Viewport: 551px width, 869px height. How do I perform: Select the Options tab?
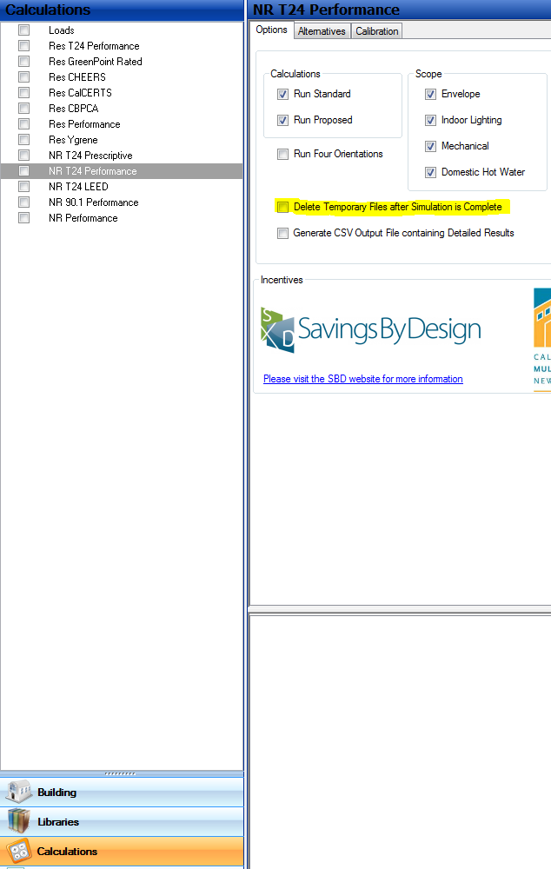[271, 30]
